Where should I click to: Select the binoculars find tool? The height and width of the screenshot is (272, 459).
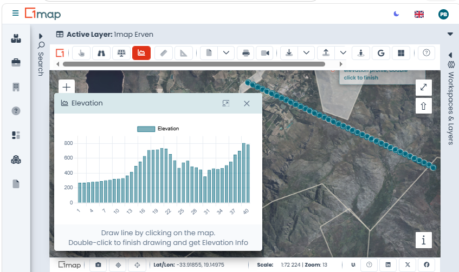101,53
